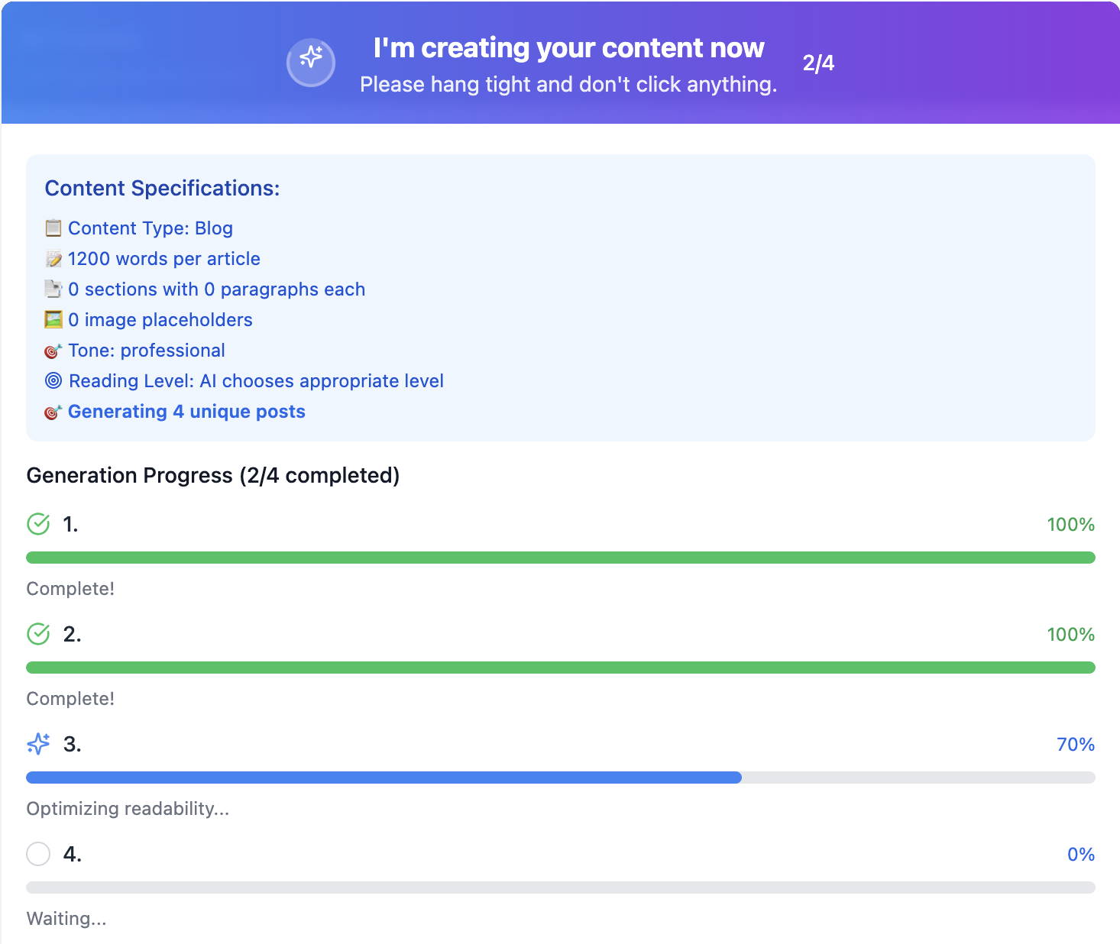Click the clipboard icon beside Content Type
Image resolution: width=1120 pixels, height=944 pixels.
53,228
